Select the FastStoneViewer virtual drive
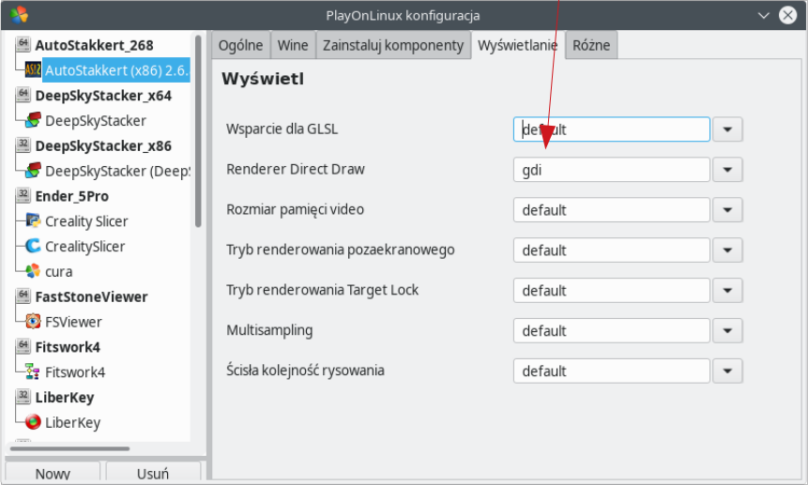Screen dimensions: 808x485 tap(91, 296)
